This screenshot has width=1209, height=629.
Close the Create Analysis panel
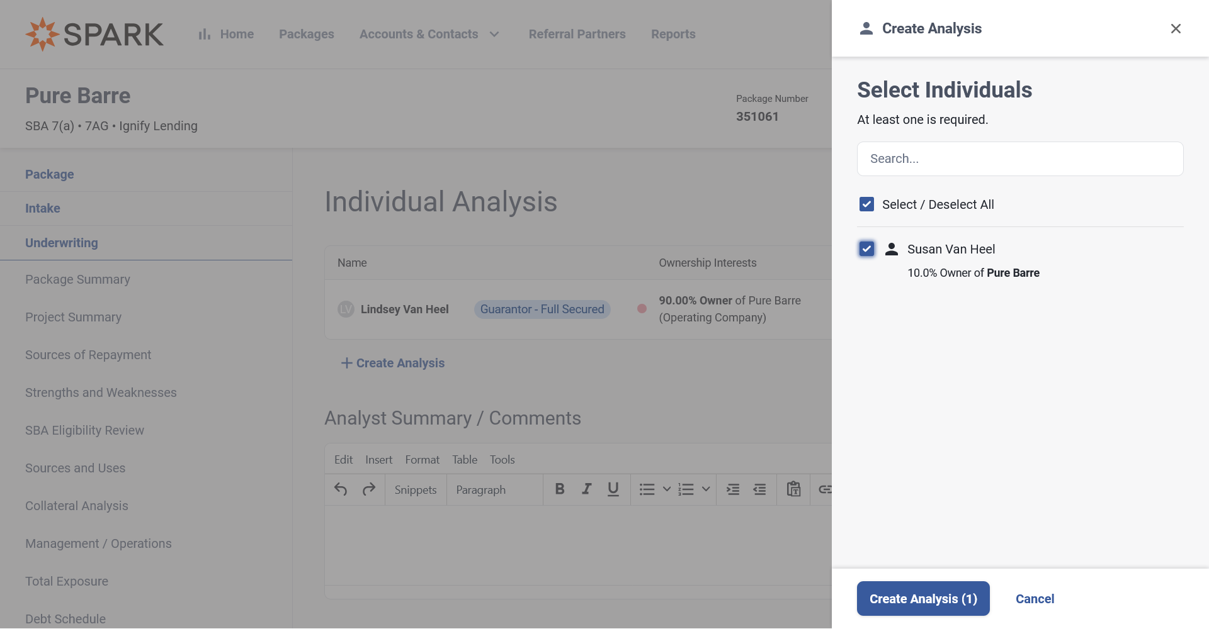[x=1175, y=29]
